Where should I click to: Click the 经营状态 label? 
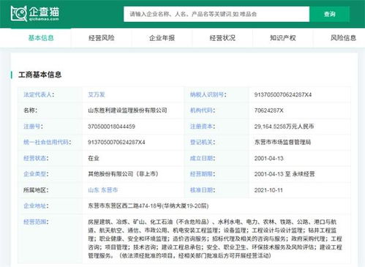[36, 158]
